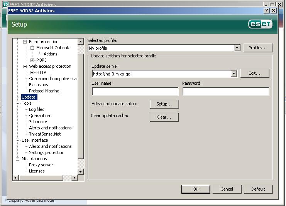
Task: Select Settings protection in the tree
Action: (x=47, y=152)
